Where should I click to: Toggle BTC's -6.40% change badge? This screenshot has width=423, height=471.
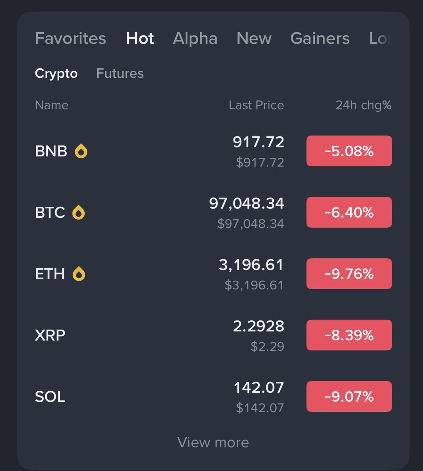[x=349, y=212]
